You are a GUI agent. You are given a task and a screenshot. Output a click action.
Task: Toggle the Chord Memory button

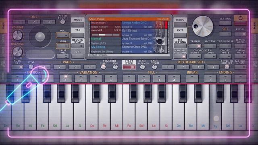pos(180,56)
